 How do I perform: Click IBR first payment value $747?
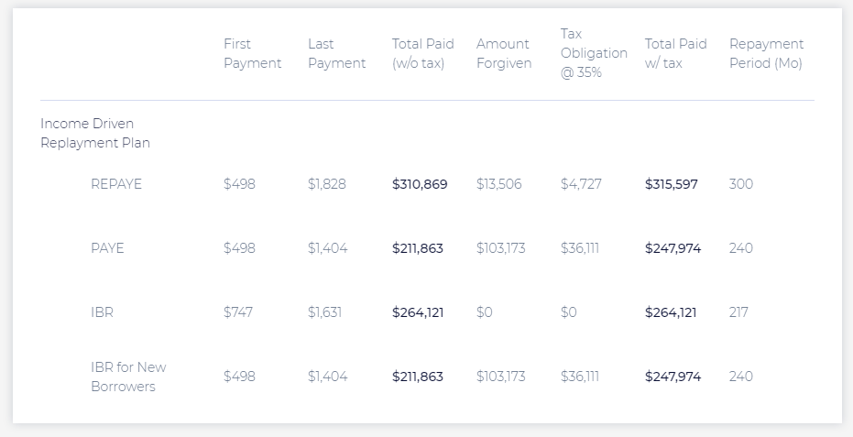click(x=237, y=312)
